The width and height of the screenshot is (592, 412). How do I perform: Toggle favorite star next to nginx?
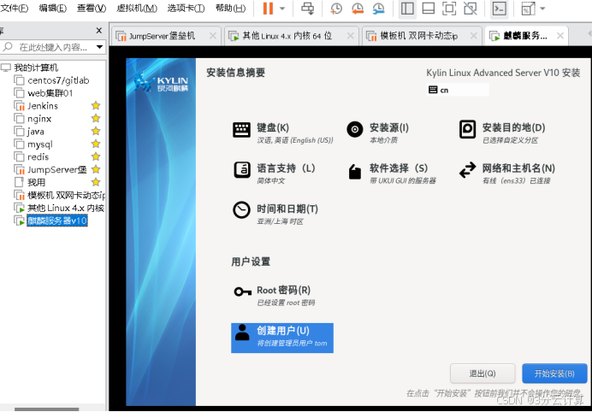pyautogui.click(x=96, y=119)
